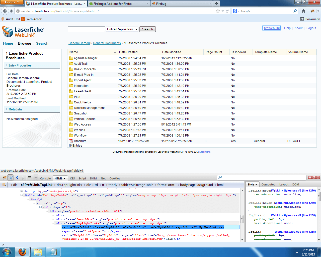
Task: Reload the current page
Action: [x=227, y=11]
